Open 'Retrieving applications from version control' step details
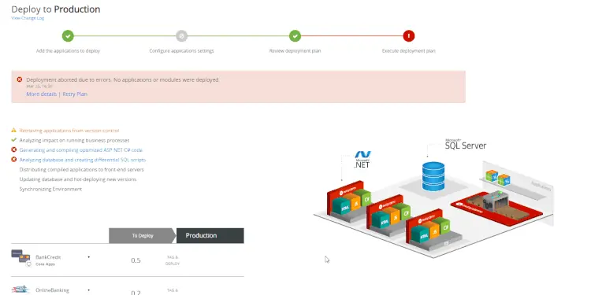 (x=69, y=131)
